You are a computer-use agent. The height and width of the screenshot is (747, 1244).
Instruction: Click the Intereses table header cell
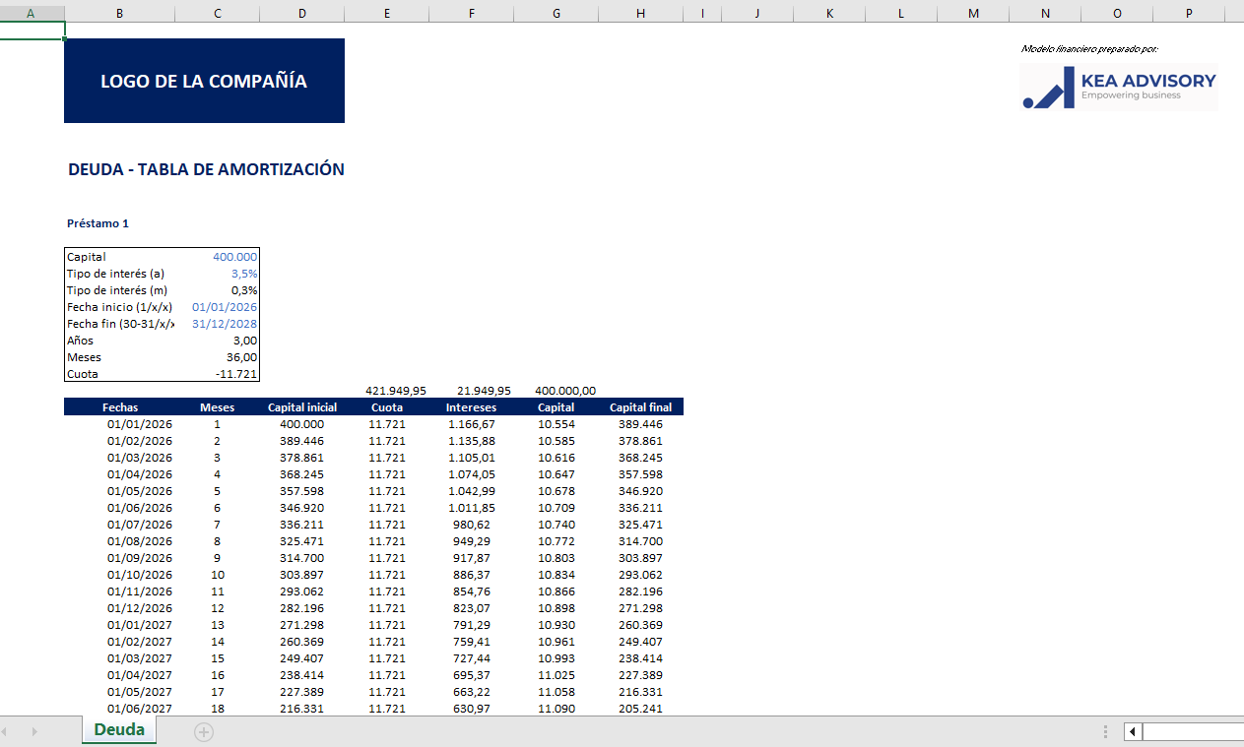click(471, 407)
